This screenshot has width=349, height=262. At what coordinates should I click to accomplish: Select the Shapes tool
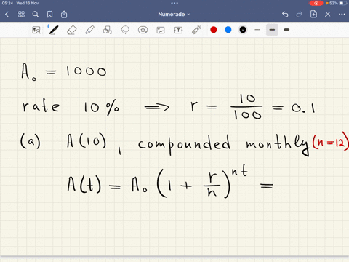coord(108,30)
